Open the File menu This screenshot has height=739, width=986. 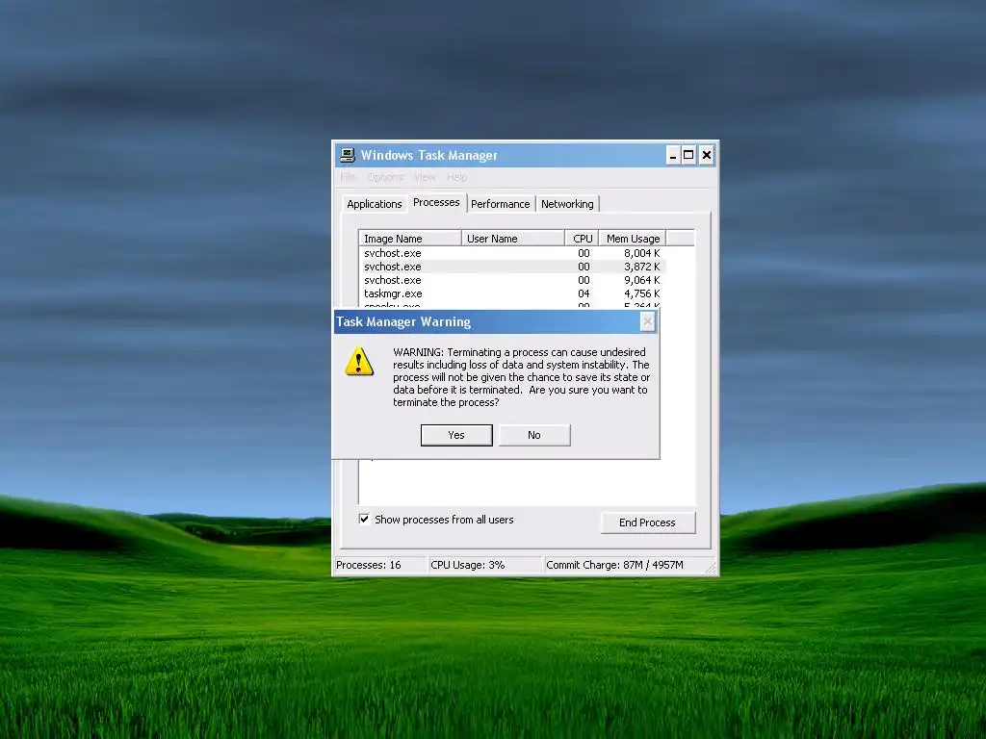pyautogui.click(x=348, y=177)
